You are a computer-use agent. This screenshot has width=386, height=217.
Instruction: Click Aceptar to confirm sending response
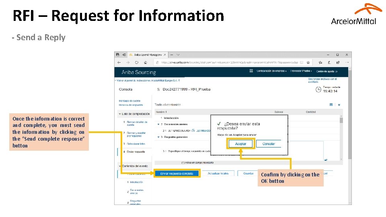240,144
